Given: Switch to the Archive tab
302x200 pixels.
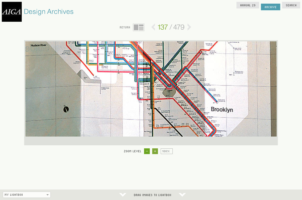Looking at the screenshot, I should [270, 7].
